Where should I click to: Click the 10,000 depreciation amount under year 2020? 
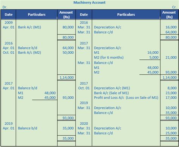coord(171,128)
